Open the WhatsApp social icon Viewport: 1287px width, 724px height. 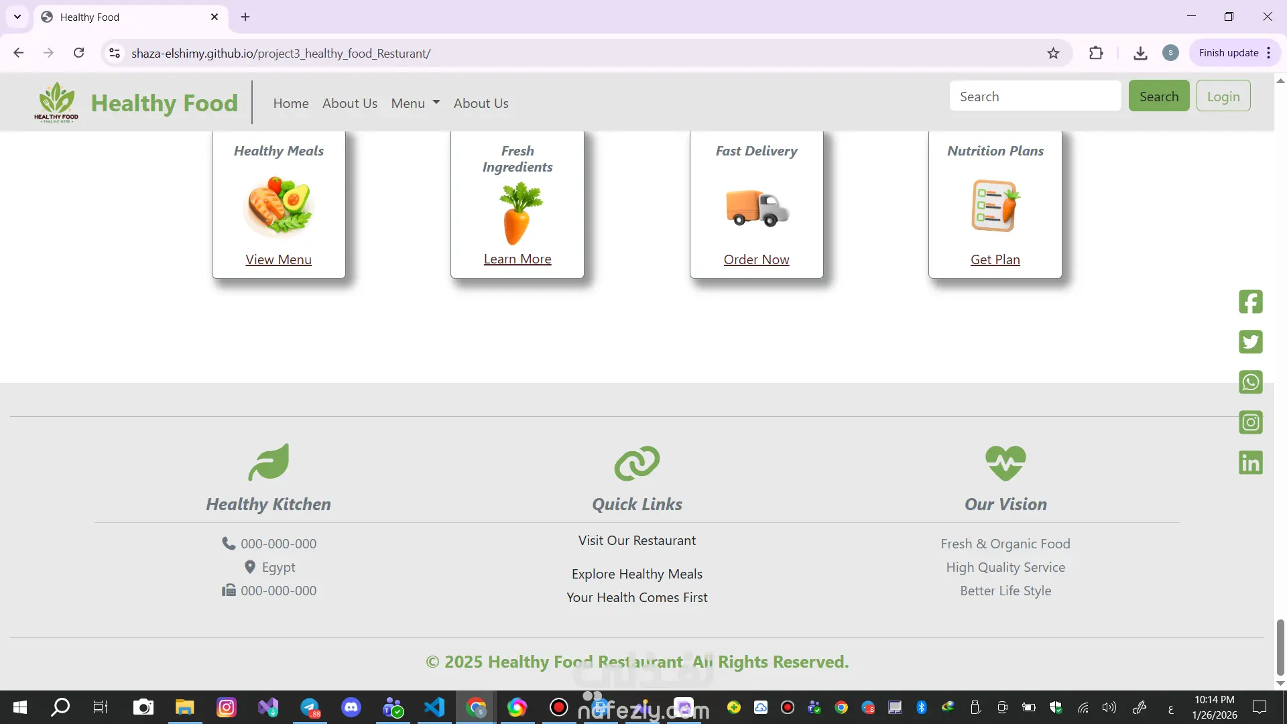click(x=1250, y=382)
